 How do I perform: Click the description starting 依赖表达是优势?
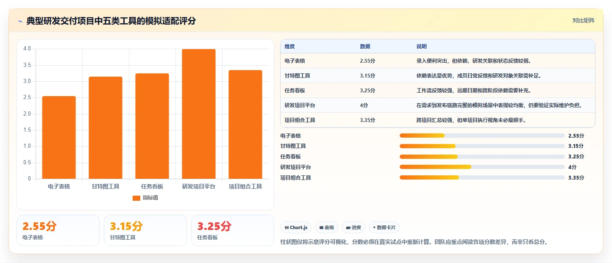click(x=479, y=76)
